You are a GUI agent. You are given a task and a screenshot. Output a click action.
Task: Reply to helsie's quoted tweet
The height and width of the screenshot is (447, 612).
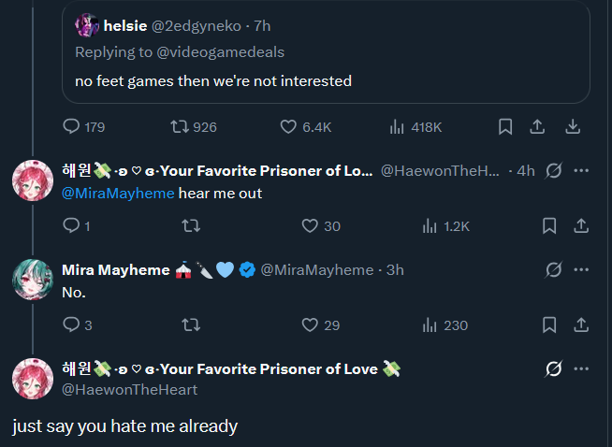coord(72,126)
